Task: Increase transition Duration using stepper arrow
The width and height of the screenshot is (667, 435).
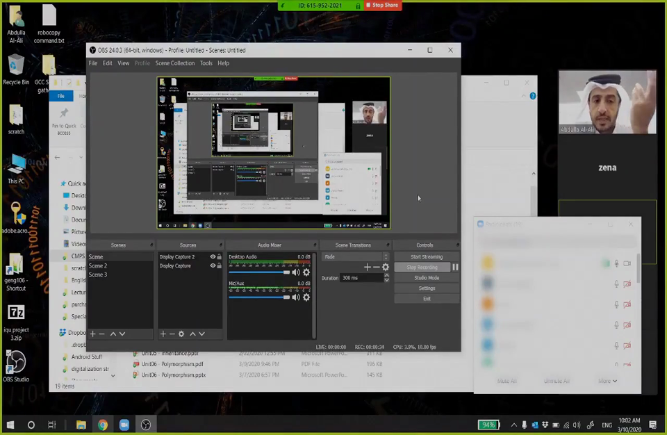Action: click(386, 275)
